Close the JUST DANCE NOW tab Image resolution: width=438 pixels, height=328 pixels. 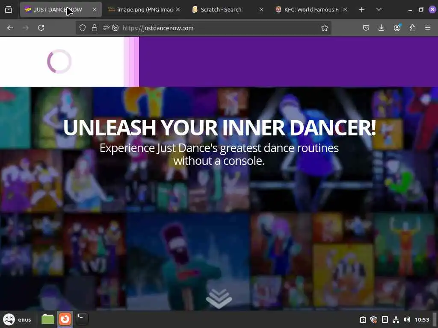coord(95,9)
